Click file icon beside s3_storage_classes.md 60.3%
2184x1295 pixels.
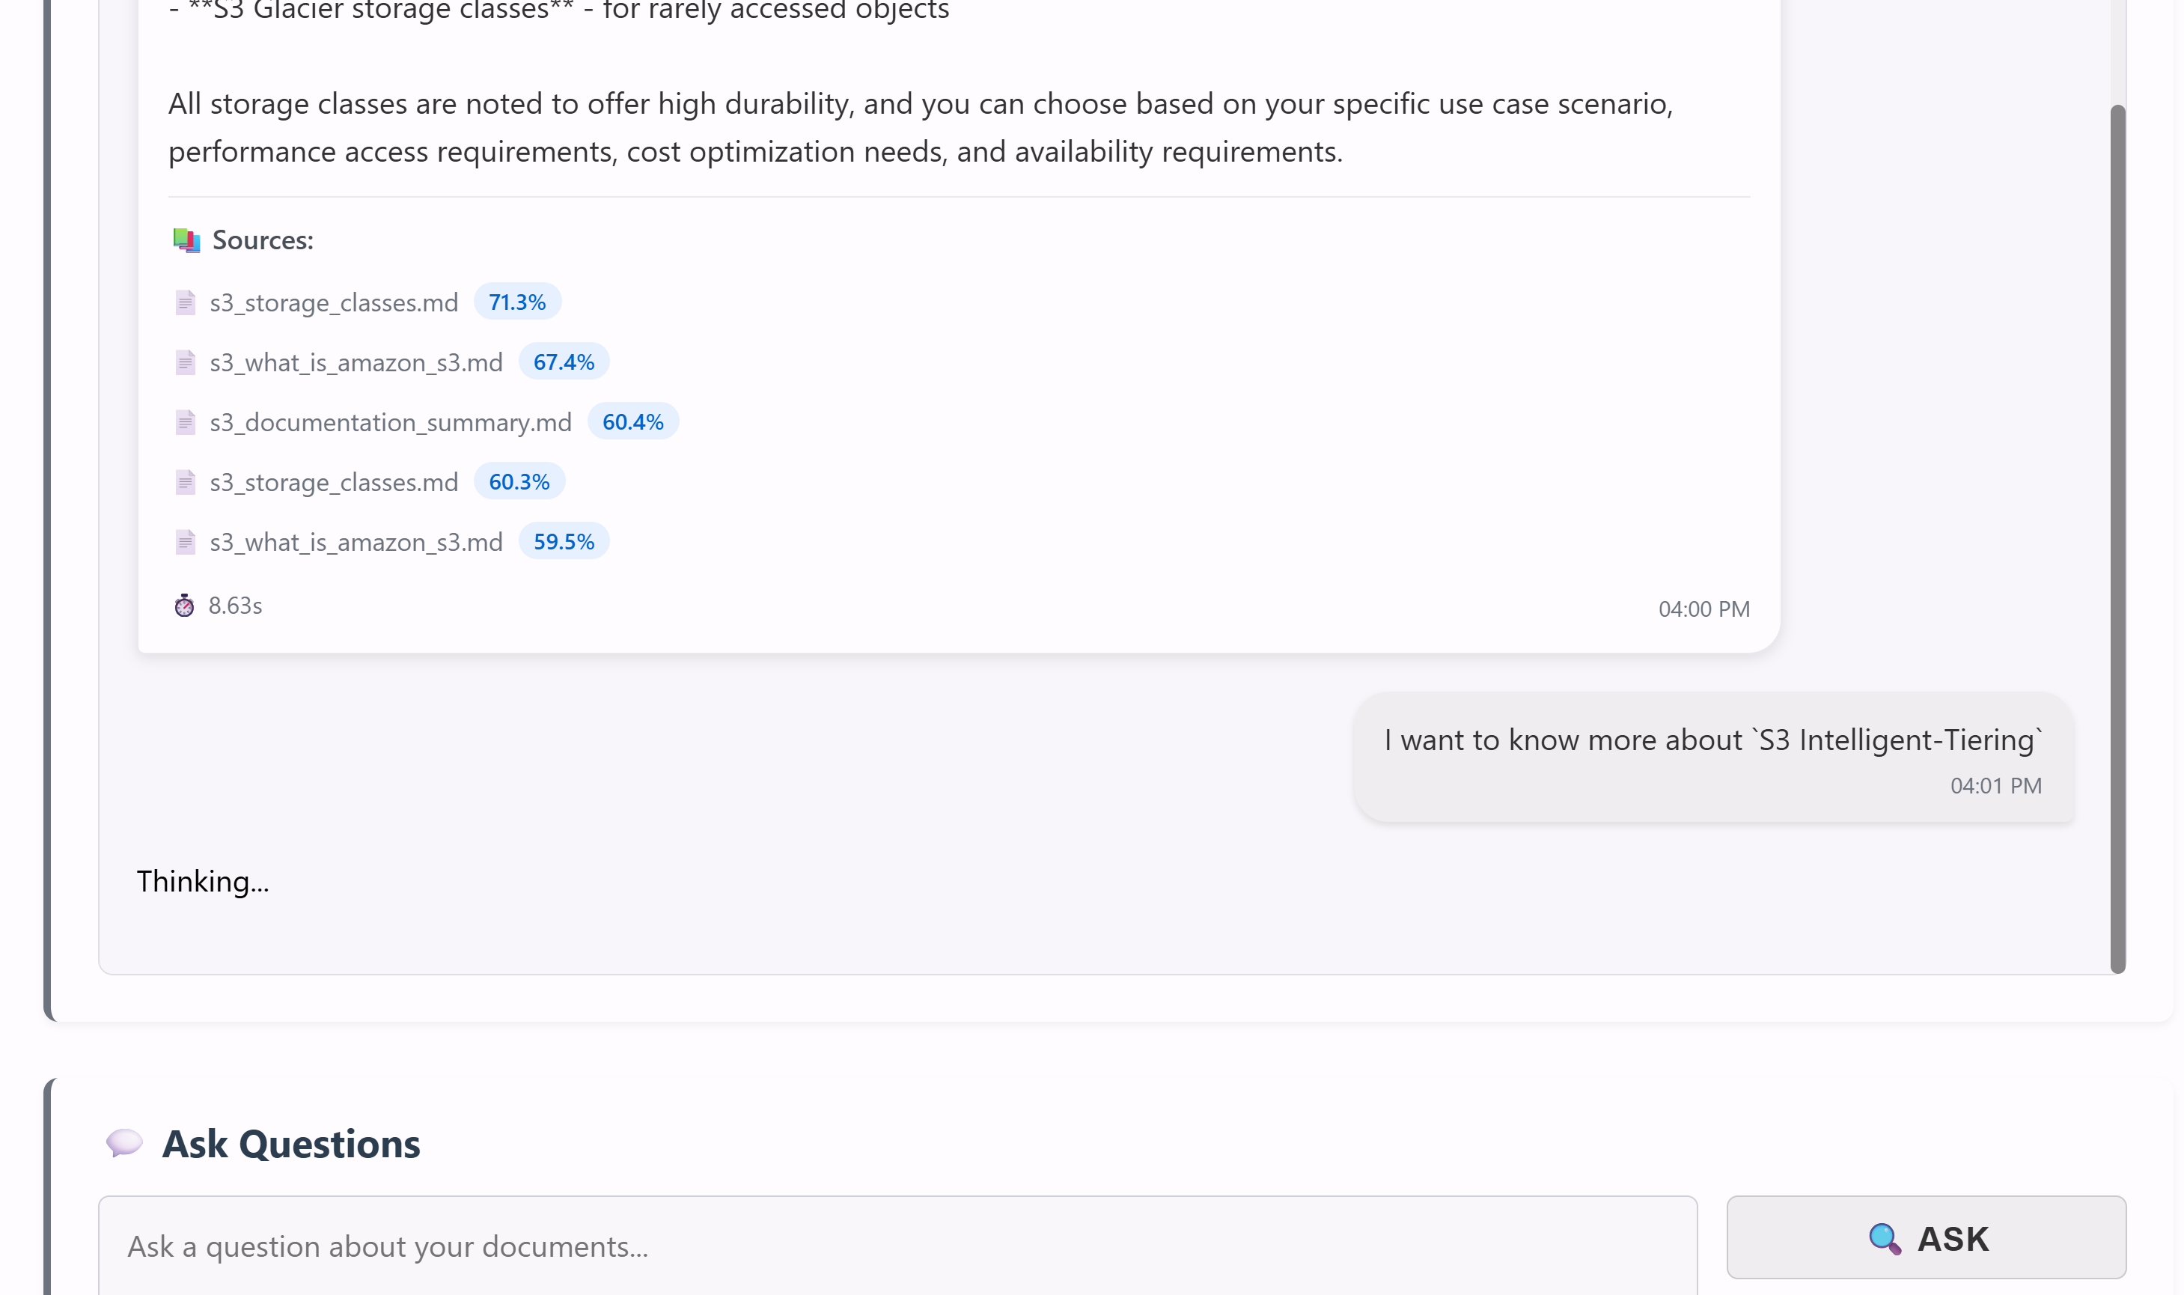tap(185, 483)
